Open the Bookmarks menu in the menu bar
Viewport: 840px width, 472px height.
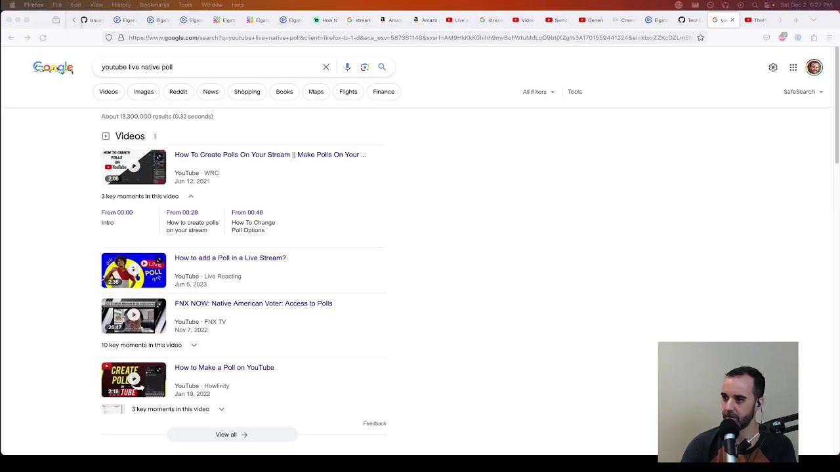[x=155, y=5]
